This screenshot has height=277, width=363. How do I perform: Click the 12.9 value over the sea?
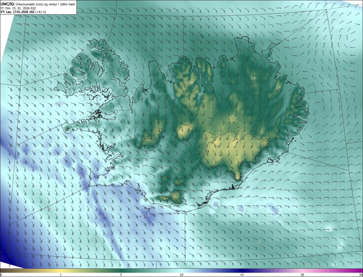(x=102, y=216)
